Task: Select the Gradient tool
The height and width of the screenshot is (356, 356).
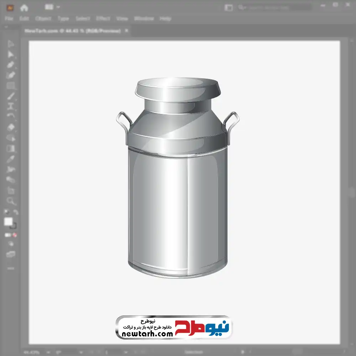Action: point(11,148)
